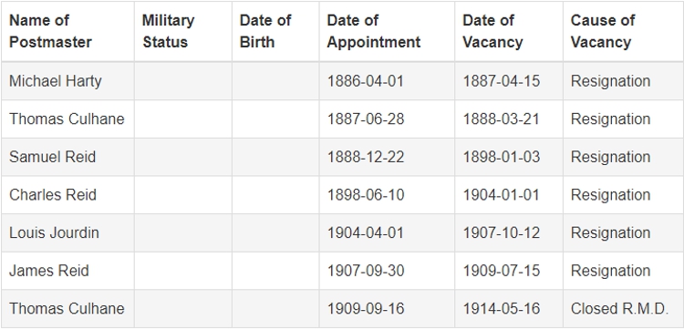Screen dimensions: 684x330
Task: Click the Michael Harty name cell
Action: tap(67, 81)
